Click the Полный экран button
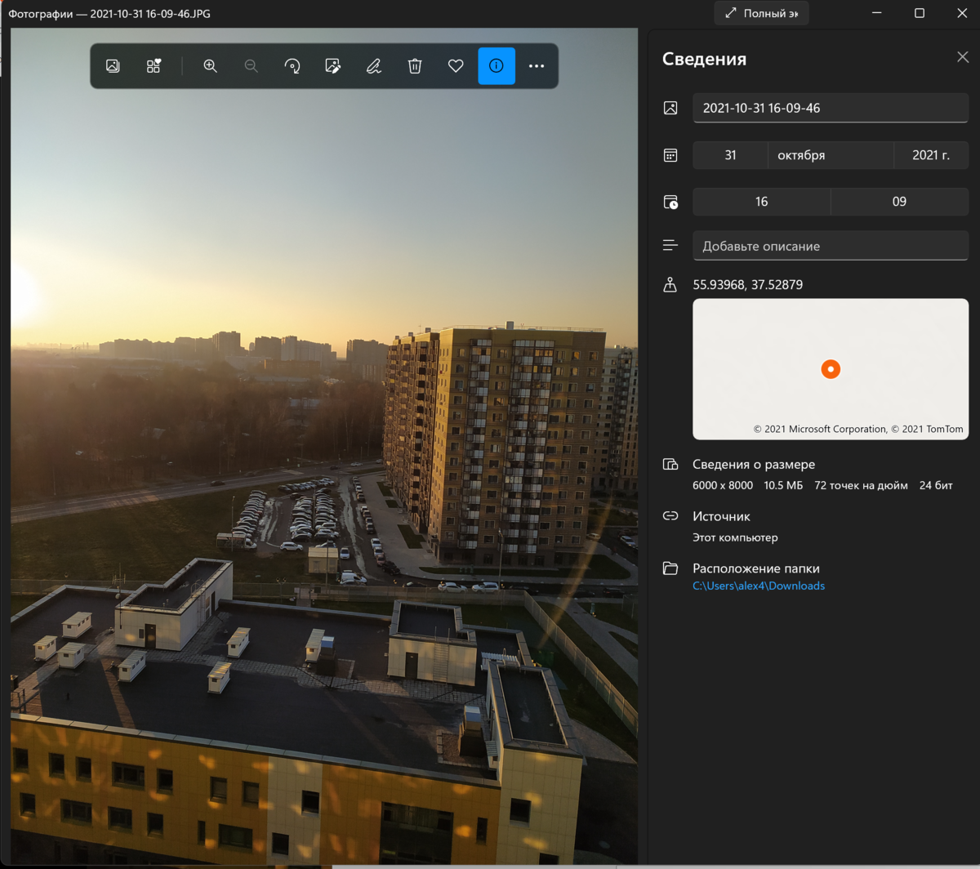This screenshot has width=980, height=869. tap(761, 13)
